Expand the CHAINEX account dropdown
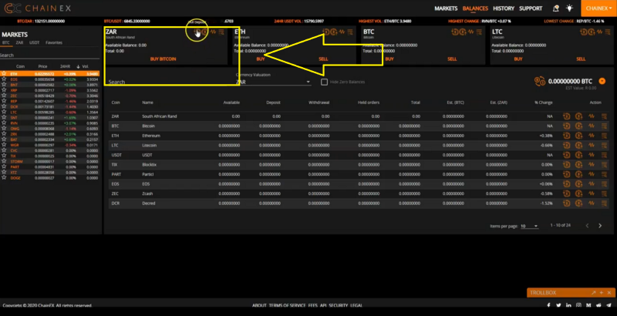 pyautogui.click(x=598, y=8)
